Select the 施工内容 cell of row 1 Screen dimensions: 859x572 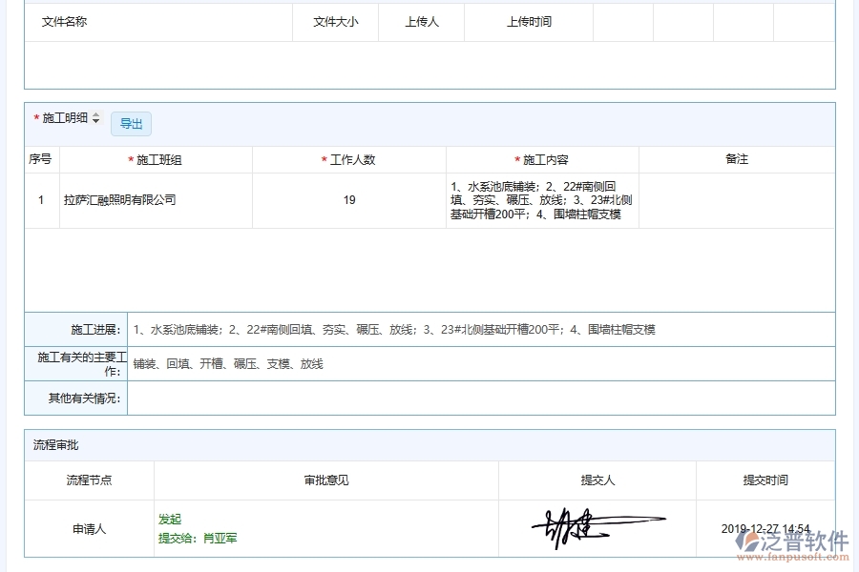click(542, 200)
